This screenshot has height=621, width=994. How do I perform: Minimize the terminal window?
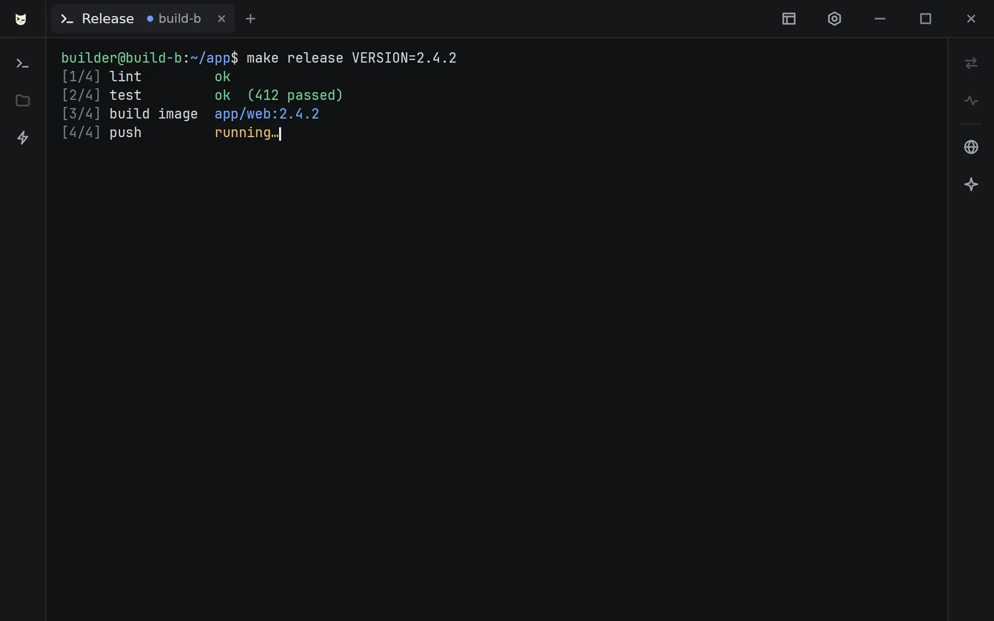[x=880, y=19]
